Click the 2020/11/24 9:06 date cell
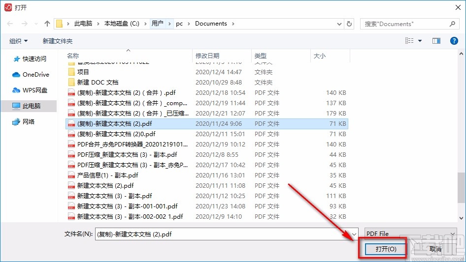The width and height of the screenshot is (466, 262). click(219, 124)
